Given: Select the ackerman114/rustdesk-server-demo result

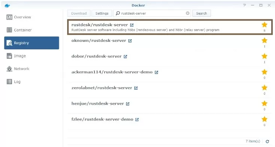Looking at the screenshot, I should (x=170, y=74).
